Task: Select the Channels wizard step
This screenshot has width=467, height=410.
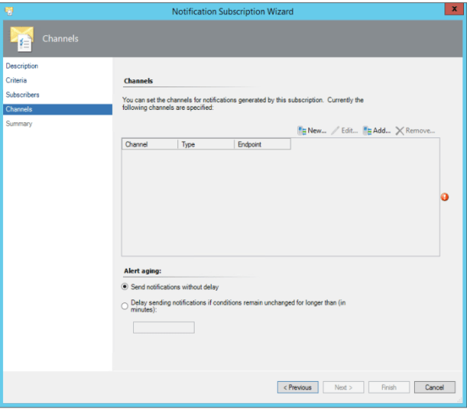Action: click(x=19, y=109)
